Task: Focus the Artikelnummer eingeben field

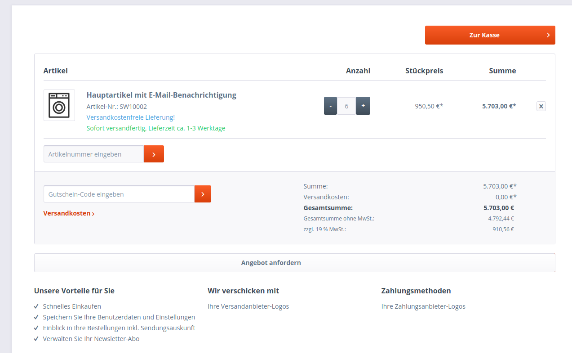Action: point(93,154)
